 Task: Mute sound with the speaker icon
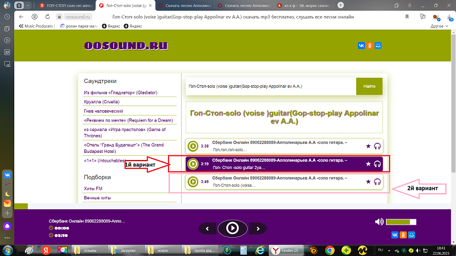pos(379,222)
